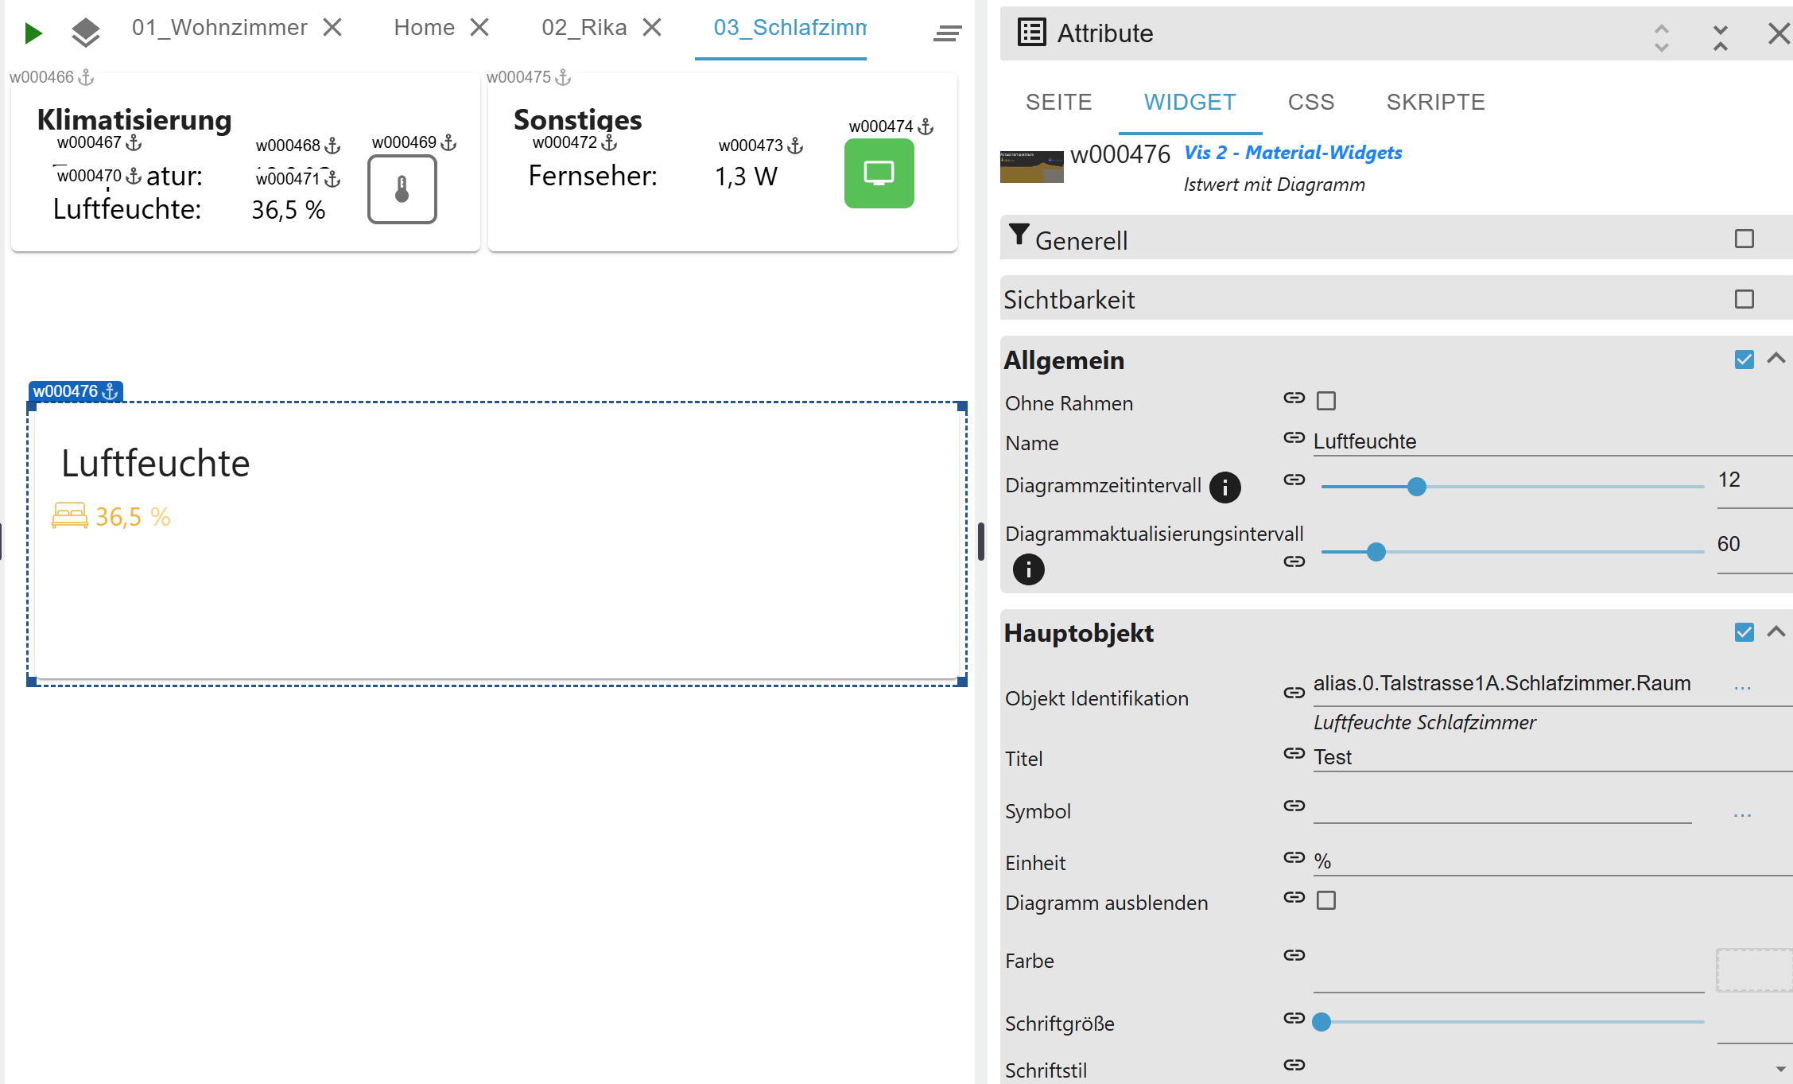Click info icon next to Diagrammzeitintervall
1793x1084 pixels.
point(1224,487)
